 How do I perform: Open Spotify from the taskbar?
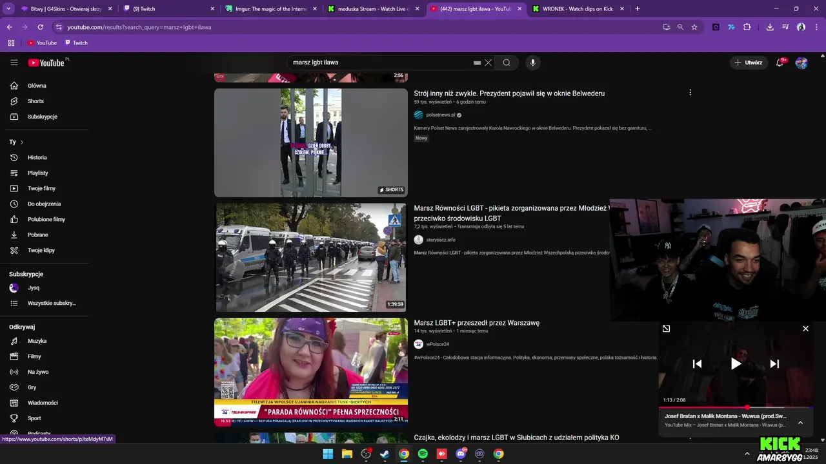coord(423,454)
